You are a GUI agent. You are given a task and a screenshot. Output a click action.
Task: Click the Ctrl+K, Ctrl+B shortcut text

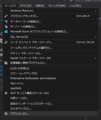[x=85, y=42]
